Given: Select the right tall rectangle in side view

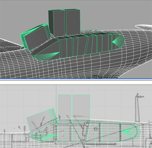Looking at the screenshot, I should click(81, 108).
